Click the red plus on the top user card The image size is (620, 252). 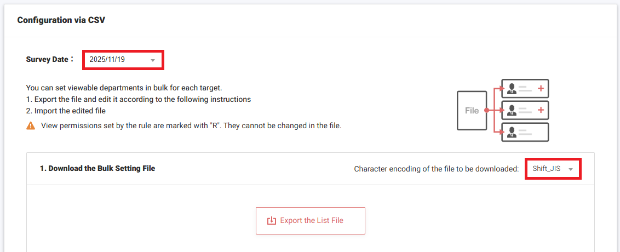(541, 88)
